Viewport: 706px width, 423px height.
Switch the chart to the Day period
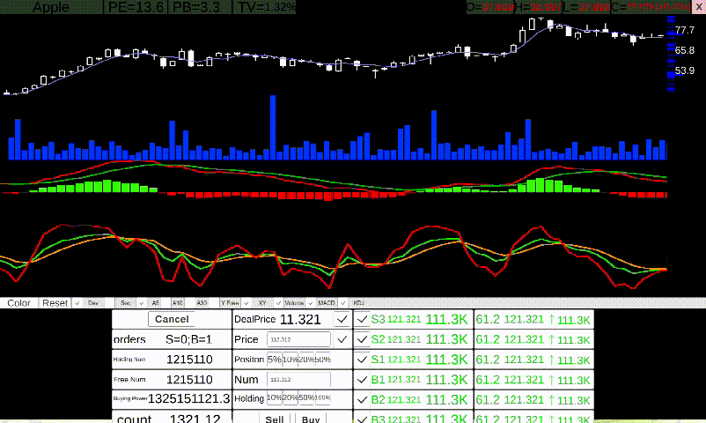point(93,303)
